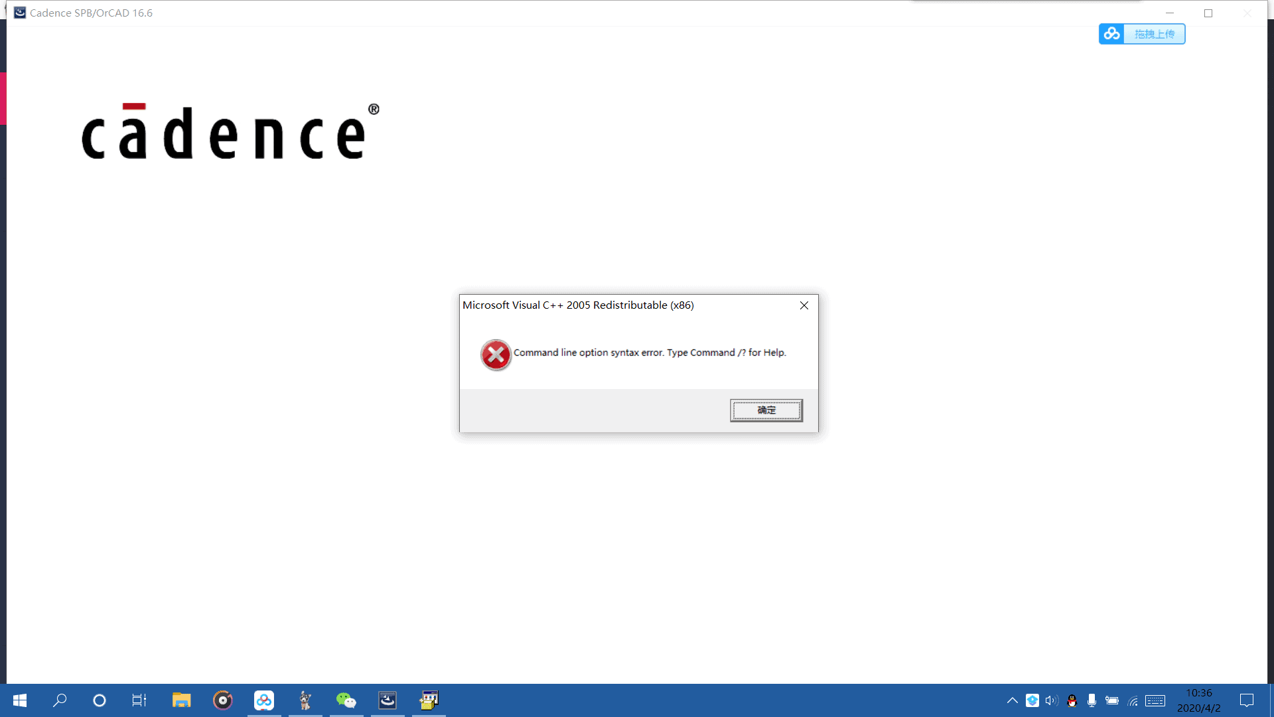
Task: Click the Cadence installer window title icon
Action: point(20,13)
